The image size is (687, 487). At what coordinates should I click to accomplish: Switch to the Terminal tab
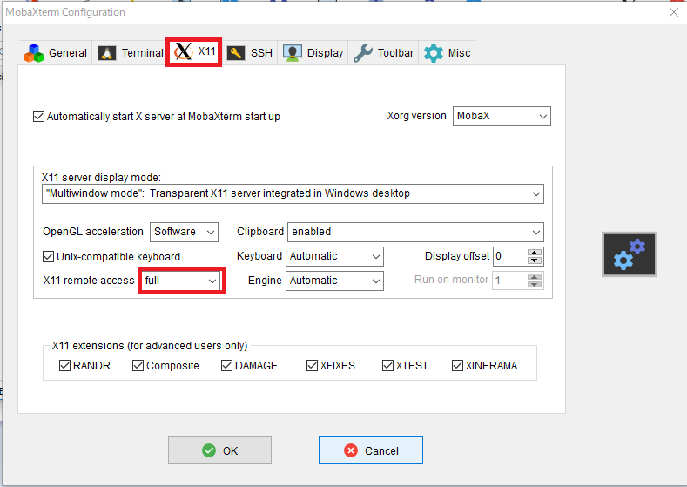point(130,53)
